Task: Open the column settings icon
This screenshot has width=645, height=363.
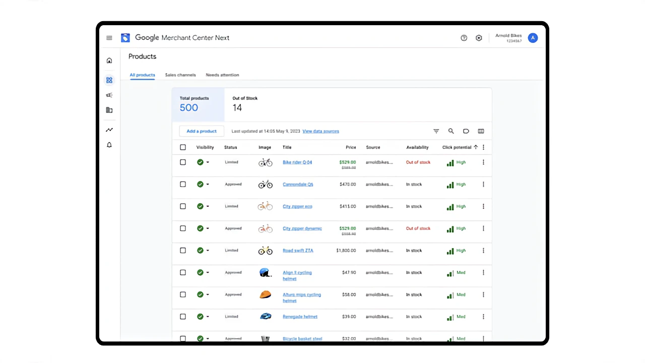Action: click(481, 131)
